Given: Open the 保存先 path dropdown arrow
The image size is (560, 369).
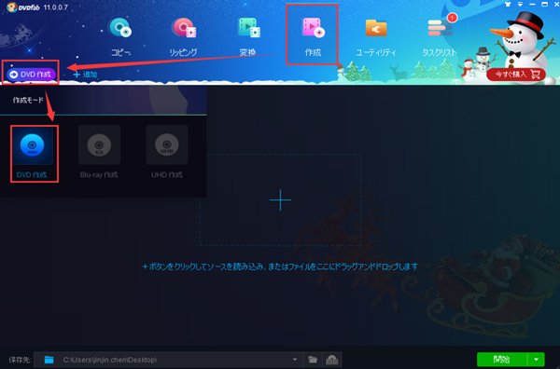Looking at the screenshot, I should 295,360.
